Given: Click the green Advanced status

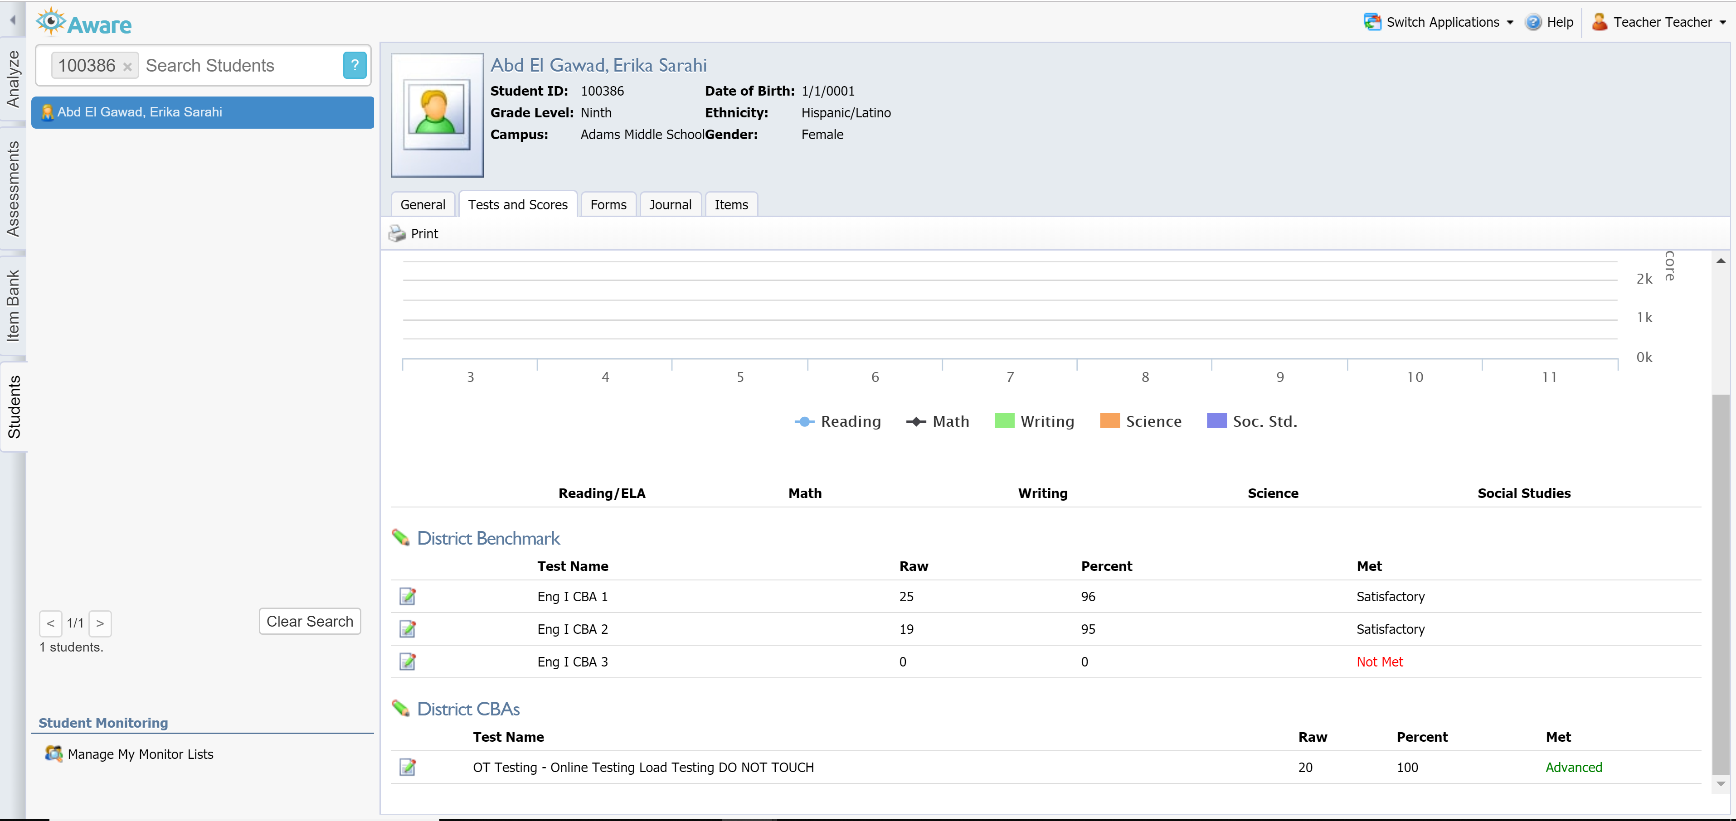Looking at the screenshot, I should pos(1574,767).
